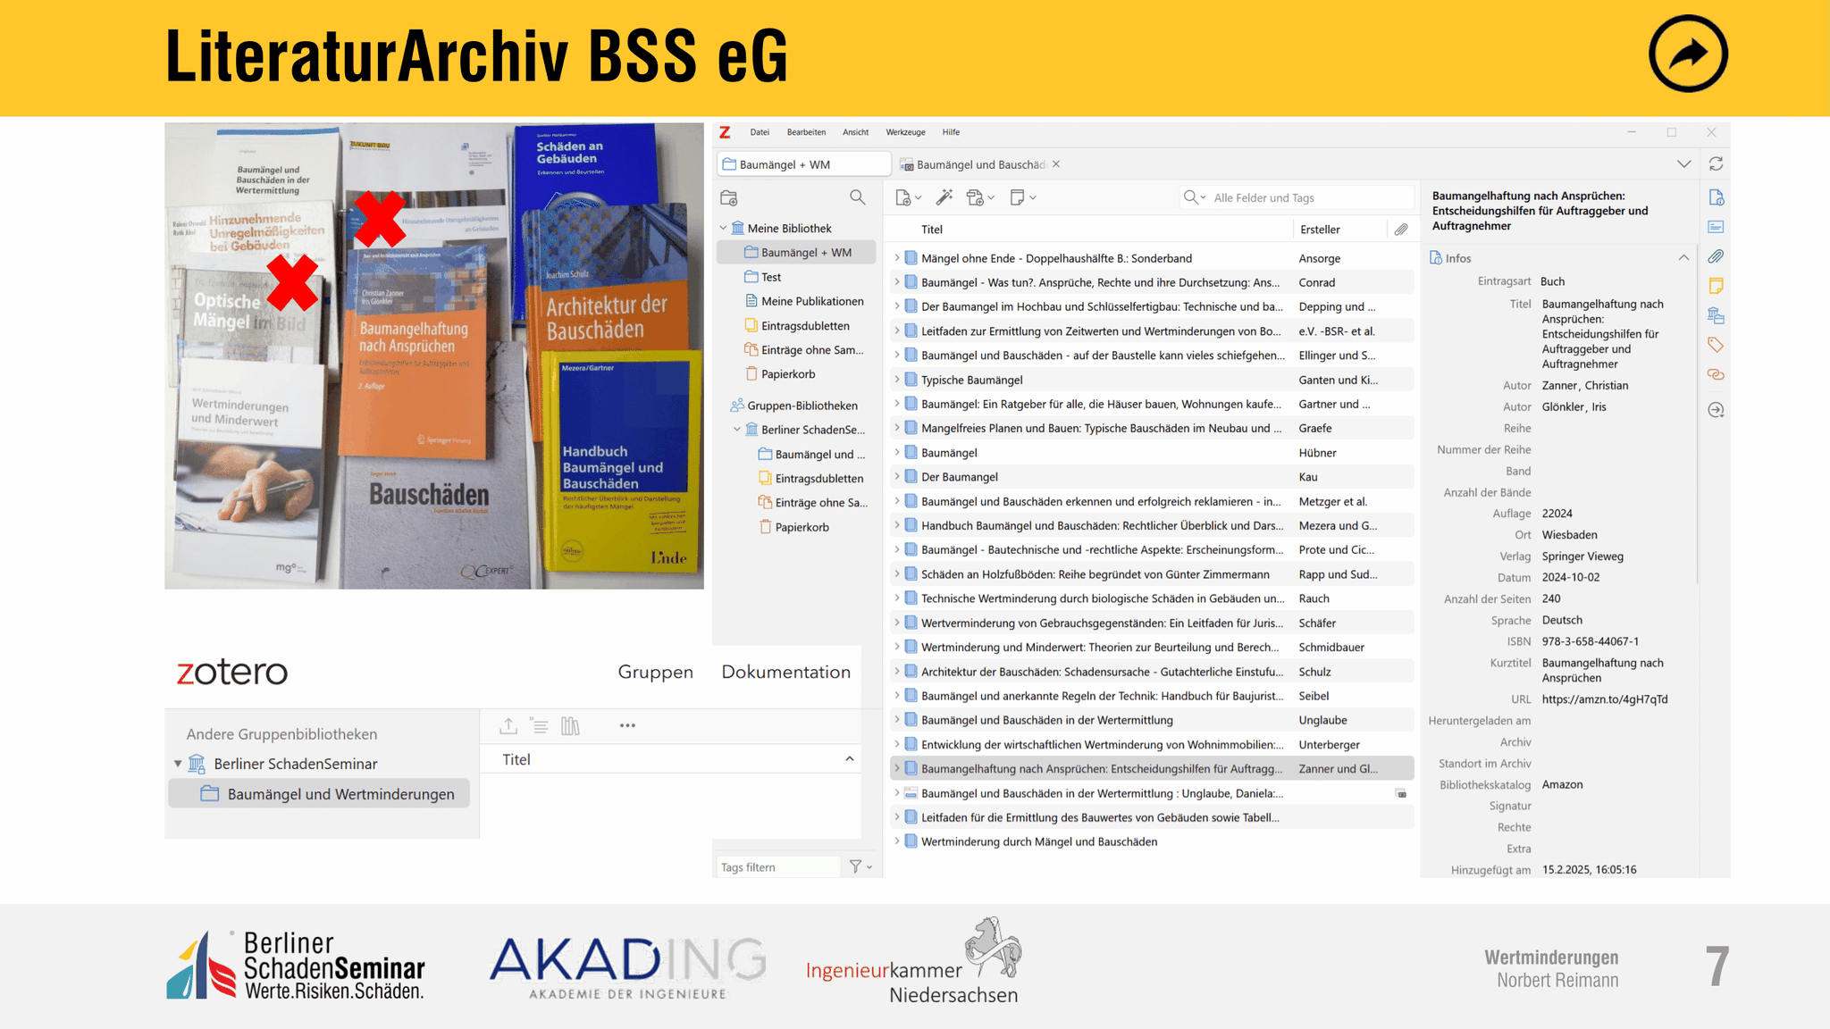Image resolution: width=1830 pixels, height=1029 pixels.
Task: Sort by the Ersteller column header
Action: (1320, 230)
